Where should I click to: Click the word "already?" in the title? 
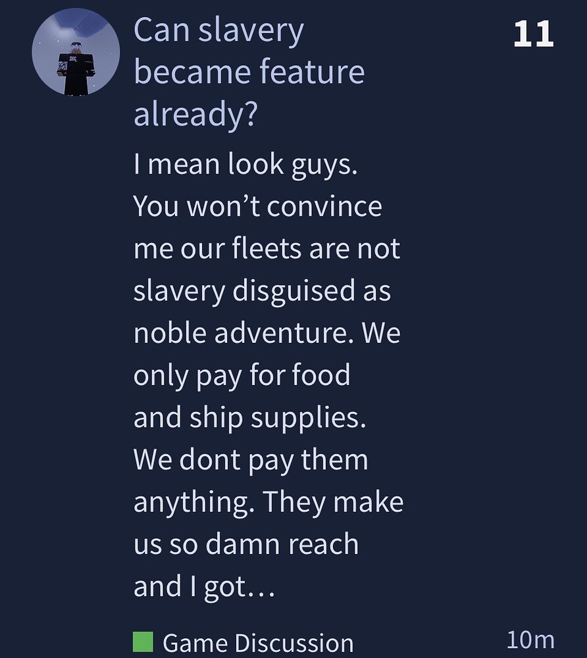click(195, 114)
